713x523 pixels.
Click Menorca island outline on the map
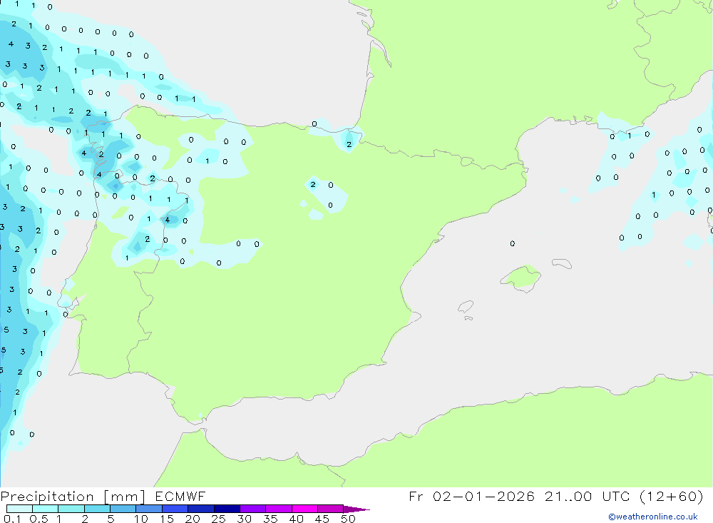pyautogui.click(x=562, y=263)
